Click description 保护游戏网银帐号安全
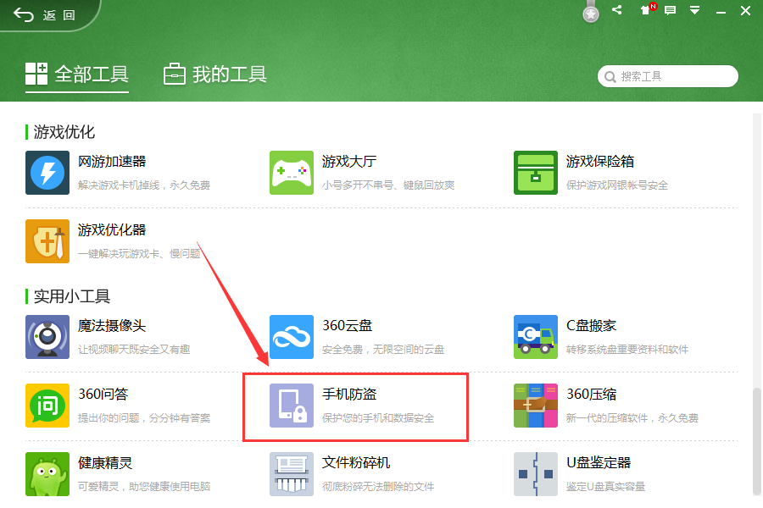Screen dimensions: 763x508 point(617,185)
